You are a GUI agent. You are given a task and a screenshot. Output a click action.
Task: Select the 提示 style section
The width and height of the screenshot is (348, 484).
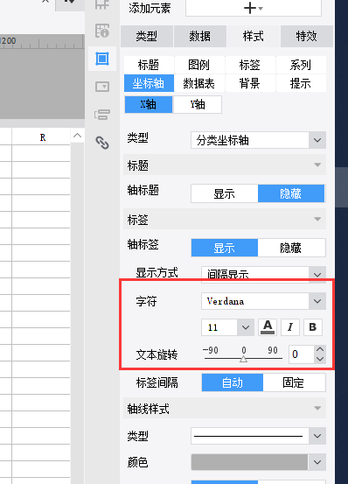pyautogui.click(x=301, y=83)
